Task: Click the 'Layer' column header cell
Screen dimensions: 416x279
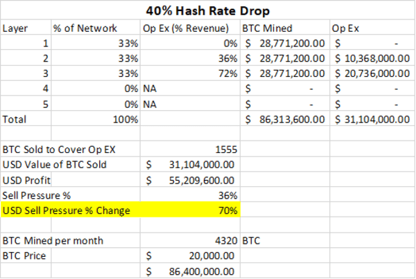Action: click(26, 28)
